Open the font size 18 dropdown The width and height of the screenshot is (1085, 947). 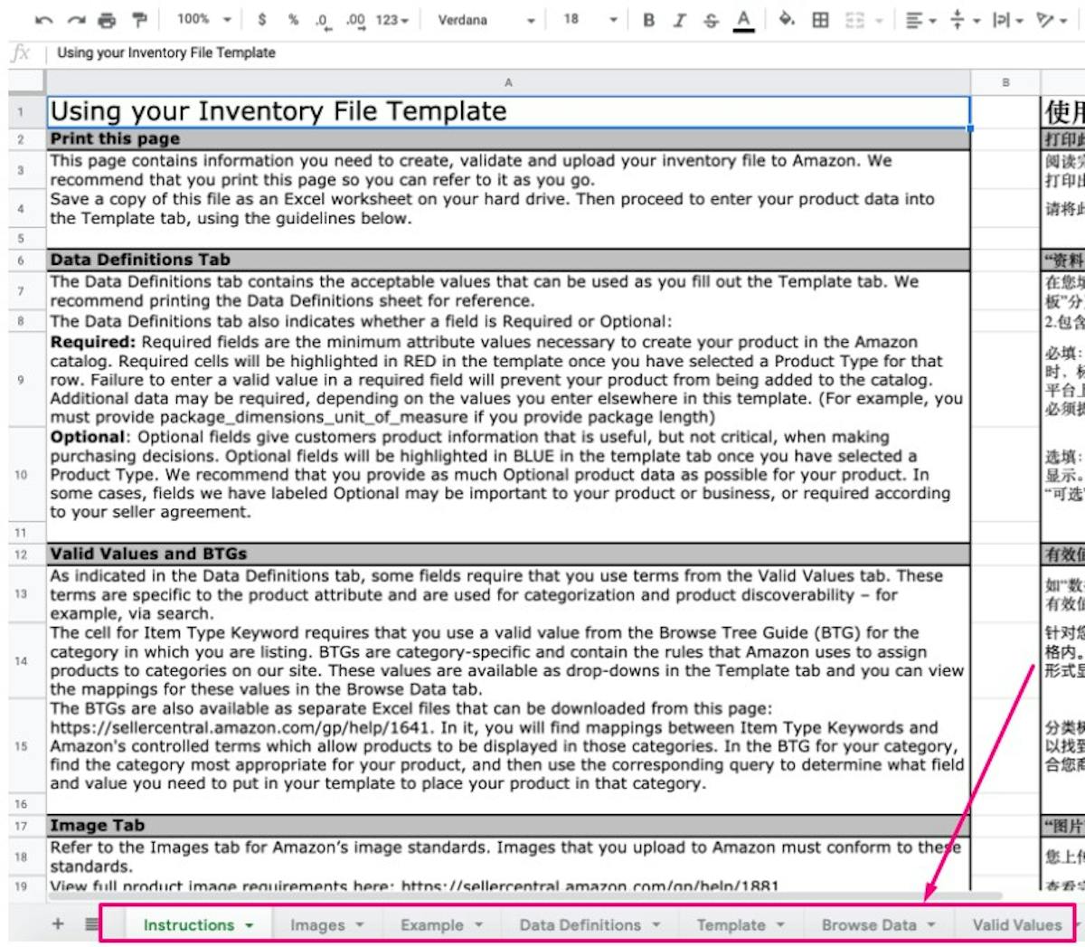(x=590, y=19)
